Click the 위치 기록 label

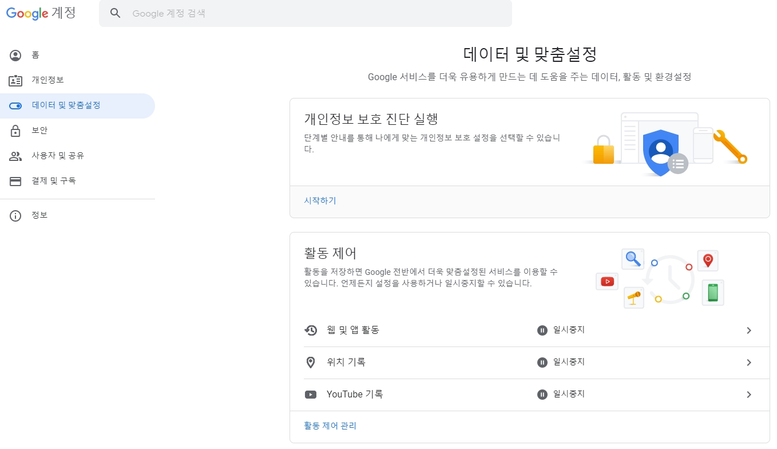coord(346,363)
